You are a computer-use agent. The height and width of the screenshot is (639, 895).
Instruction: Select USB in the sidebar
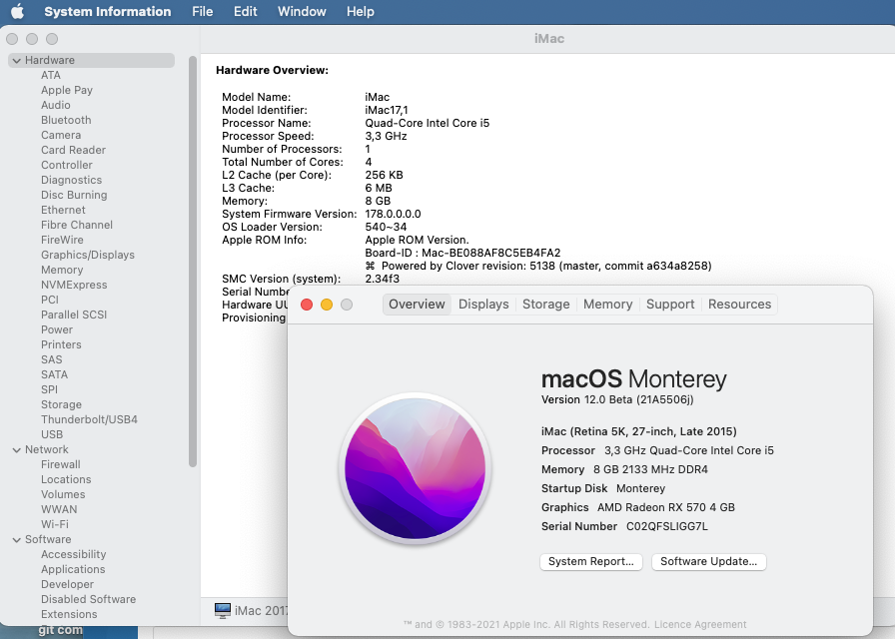52,434
